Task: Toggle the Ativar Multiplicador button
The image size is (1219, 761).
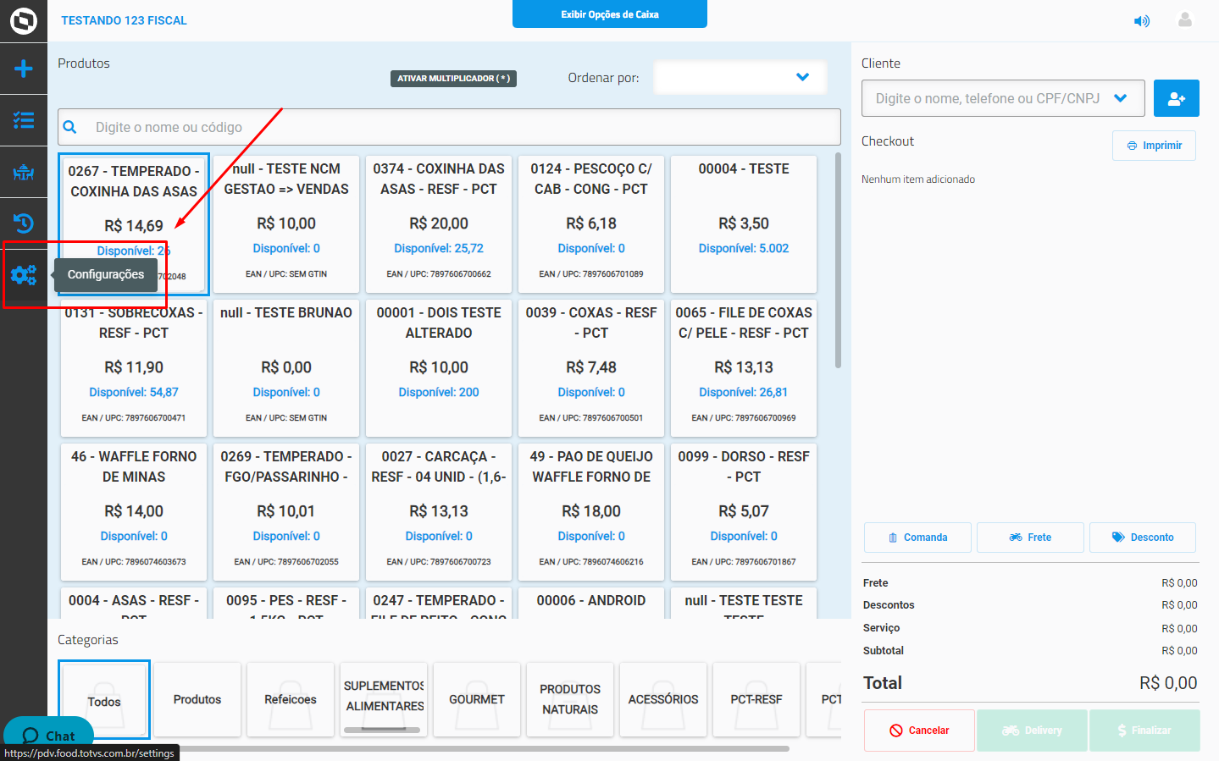Action: [453, 79]
